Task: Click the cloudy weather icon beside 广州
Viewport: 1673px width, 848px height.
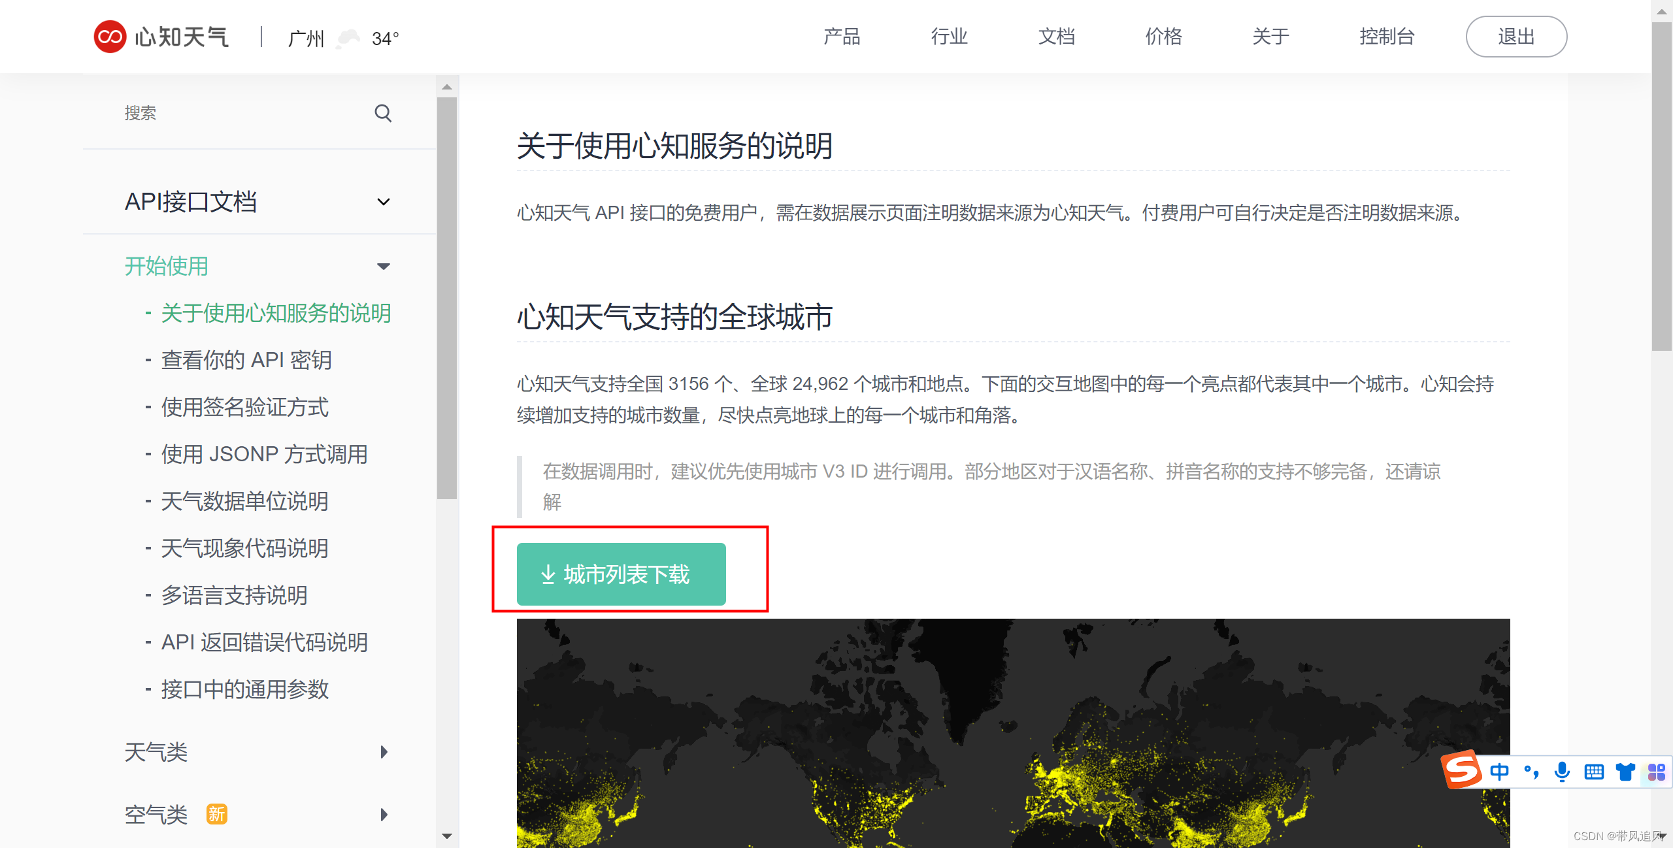Action: pos(348,38)
